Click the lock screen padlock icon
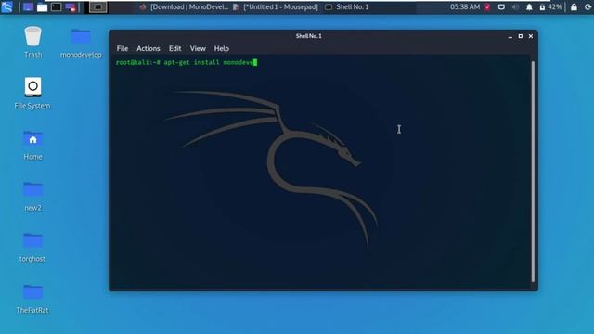 tap(574, 6)
